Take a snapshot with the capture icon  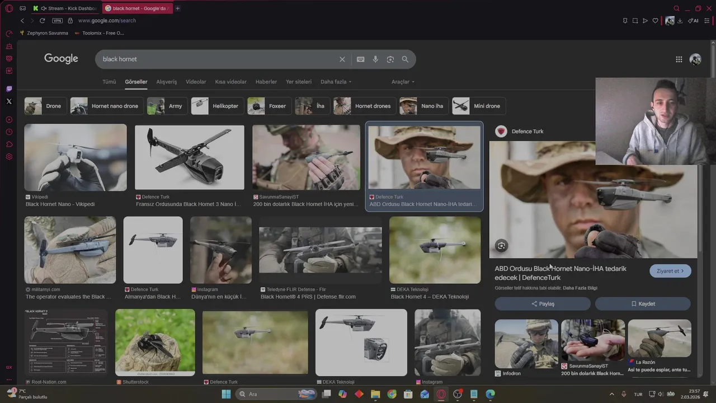pos(635,21)
